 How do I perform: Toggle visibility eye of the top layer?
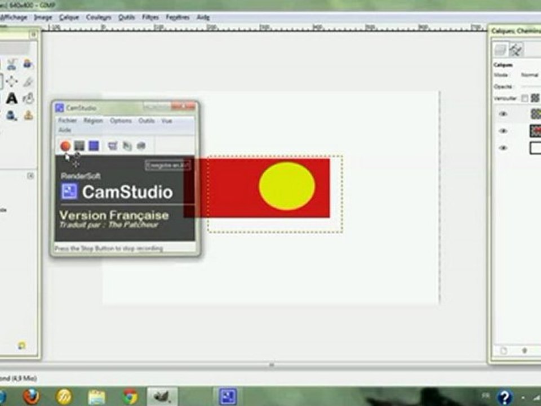click(x=503, y=114)
